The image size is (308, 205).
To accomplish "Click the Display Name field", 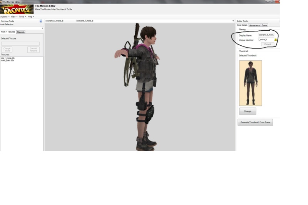I will (x=266, y=35).
